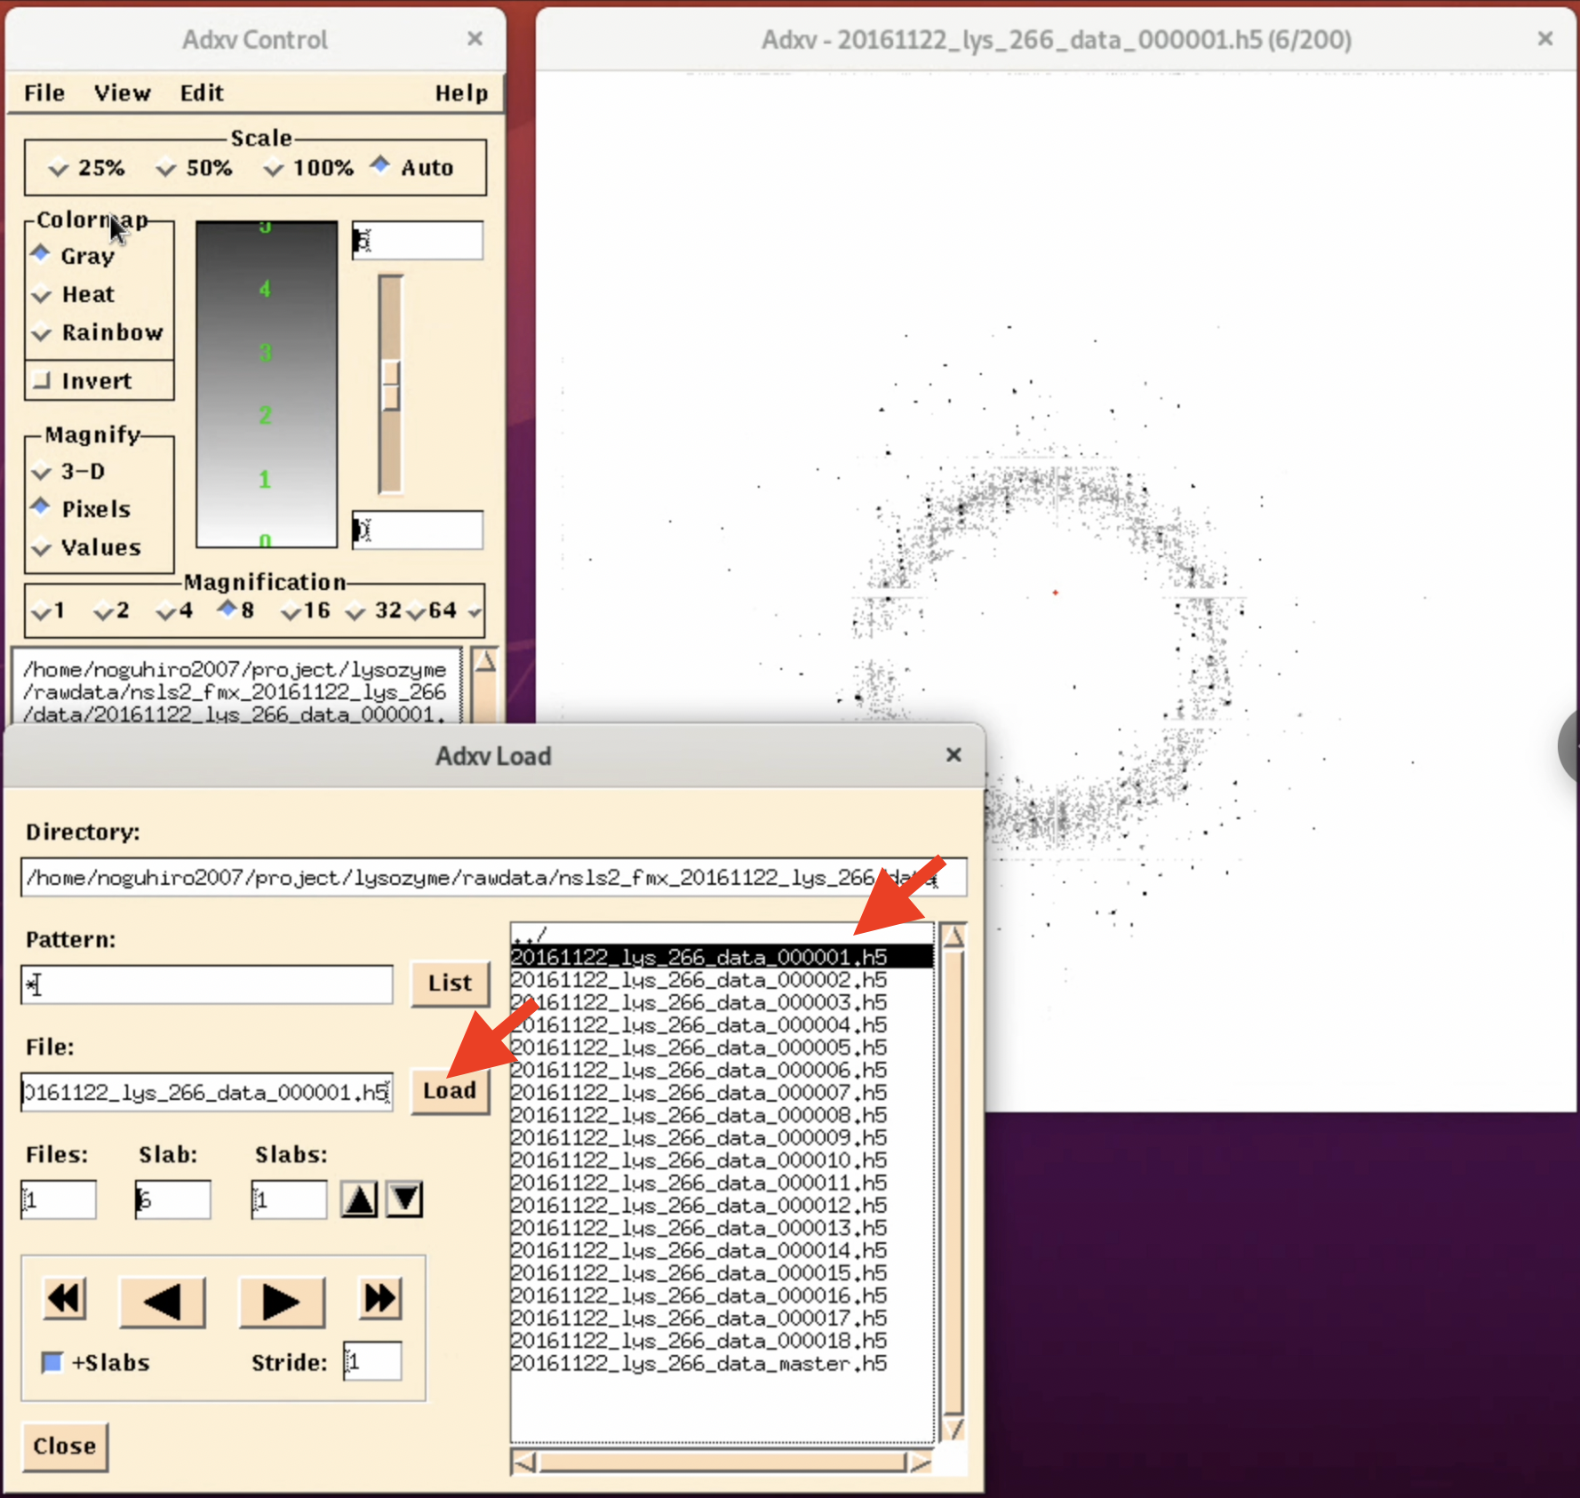Adjust the contrast level slider
The width and height of the screenshot is (1580, 1498).
(391, 384)
